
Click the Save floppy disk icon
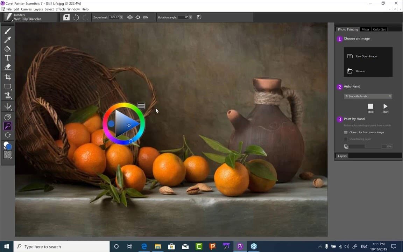(66, 17)
